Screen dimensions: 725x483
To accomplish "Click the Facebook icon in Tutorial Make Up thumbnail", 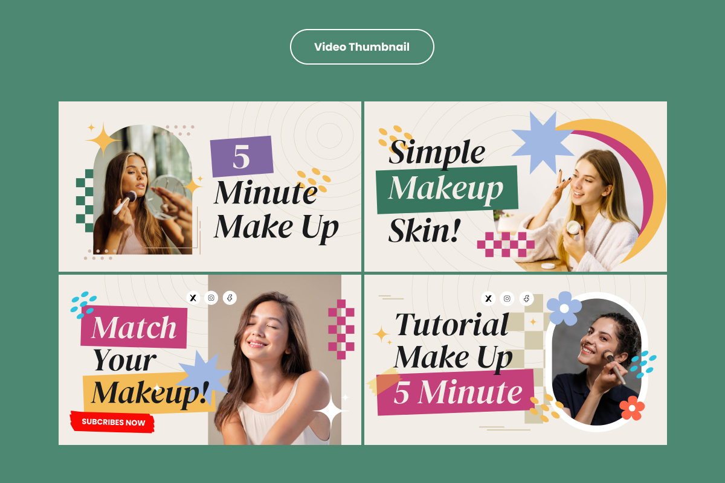I will pyautogui.click(x=526, y=298).
